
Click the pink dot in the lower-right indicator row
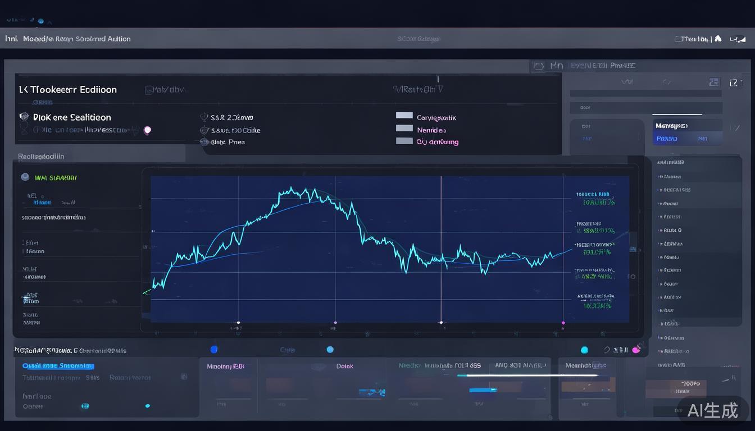tap(636, 350)
